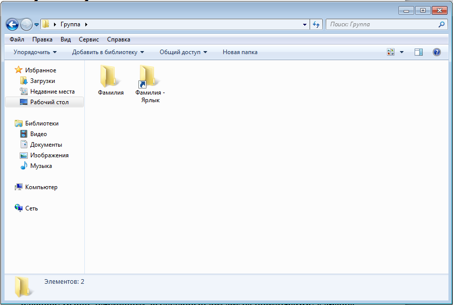Open the Справка menu

click(119, 39)
